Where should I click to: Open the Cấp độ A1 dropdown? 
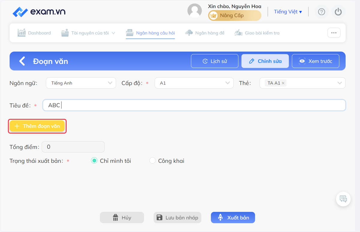194,83
